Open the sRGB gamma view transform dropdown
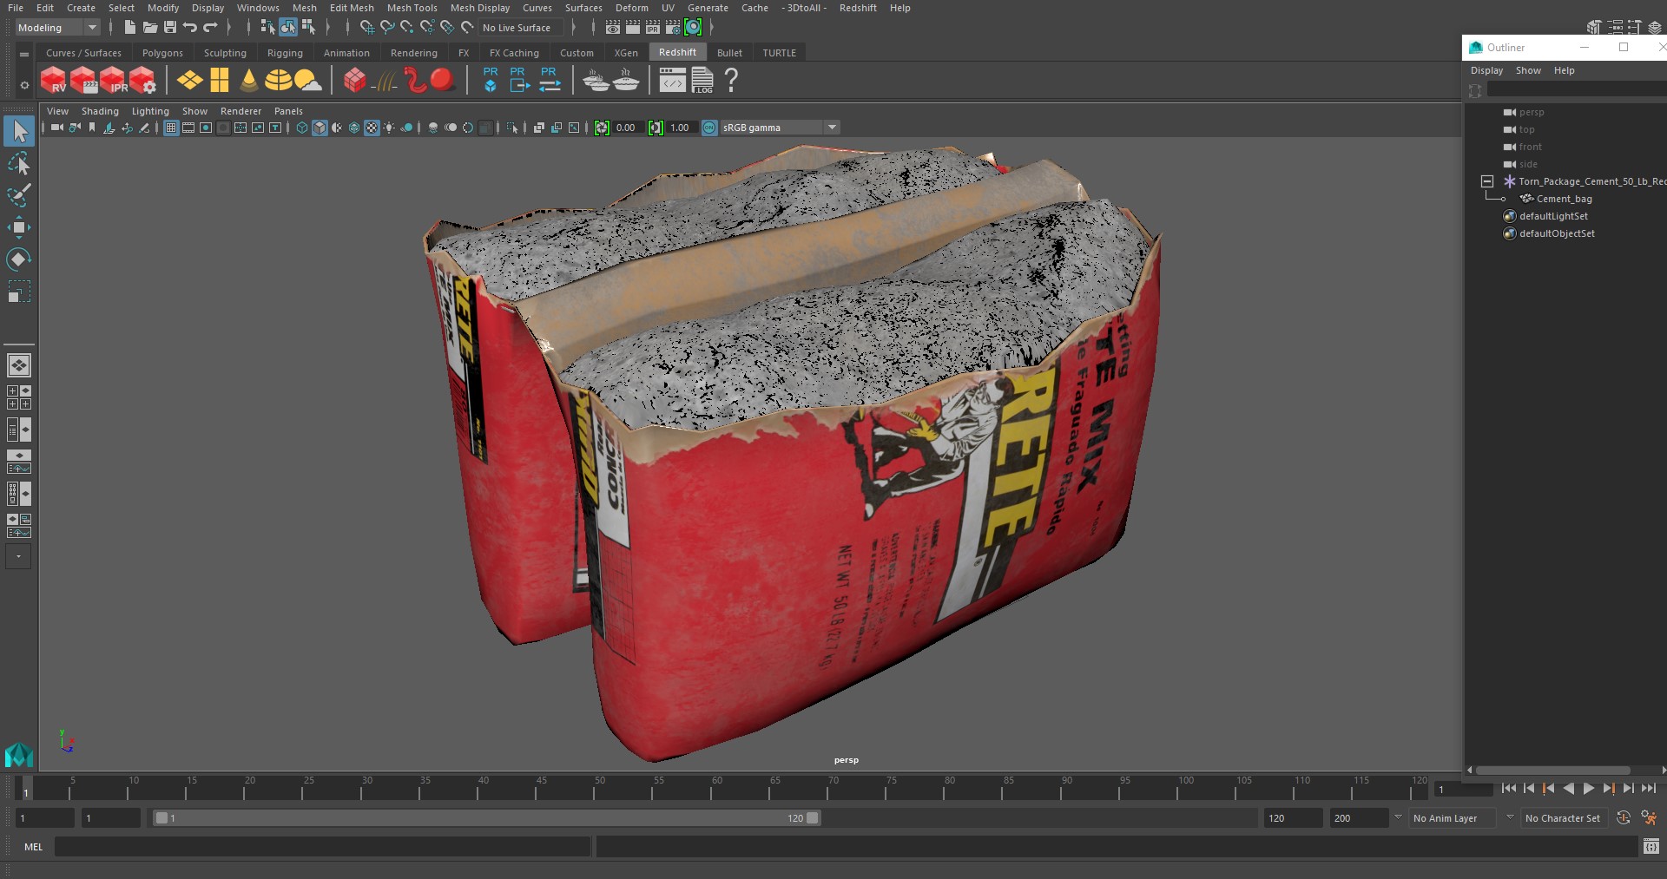1667x879 pixels. [780, 128]
